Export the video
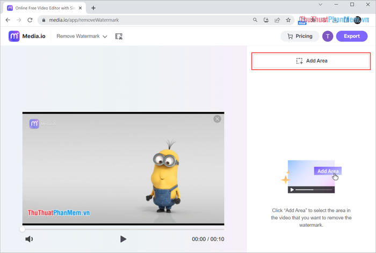This screenshot has height=253, width=376. click(x=352, y=36)
